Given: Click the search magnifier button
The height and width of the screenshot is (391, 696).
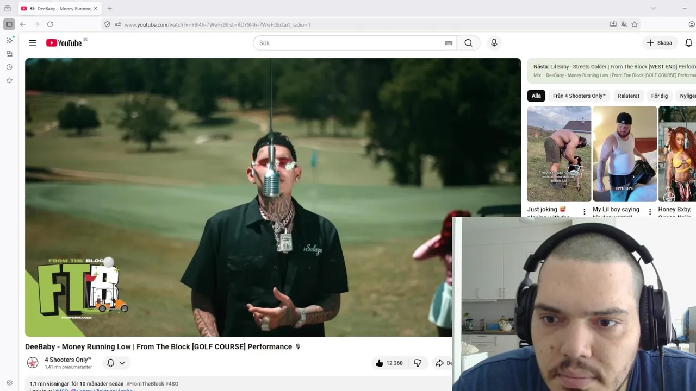Looking at the screenshot, I should click(x=468, y=43).
